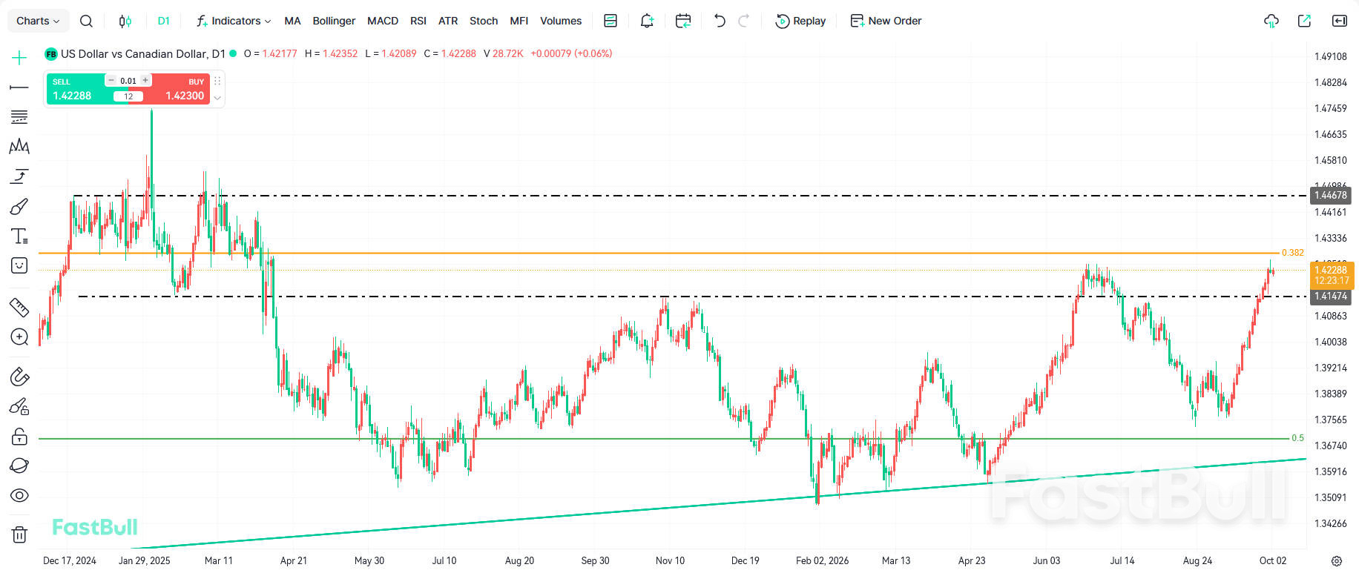The height and width of the screenshot is (573, 1359).
Task: Add the MACD indicator
Action: tap(383, 21)
